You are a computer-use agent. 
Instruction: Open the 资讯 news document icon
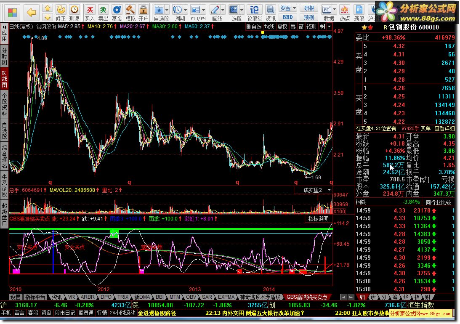pyautogui.click(x=271, y=10)
